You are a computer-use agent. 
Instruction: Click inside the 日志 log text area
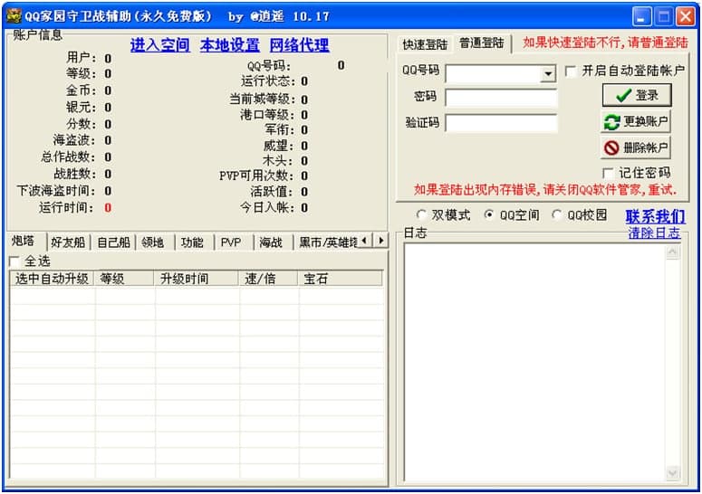coord(535,362)
